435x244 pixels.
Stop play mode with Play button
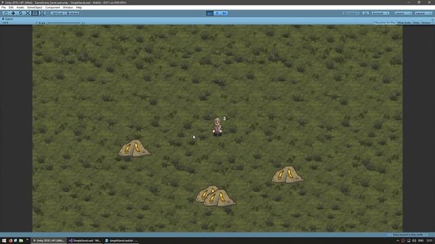[210, 14]
